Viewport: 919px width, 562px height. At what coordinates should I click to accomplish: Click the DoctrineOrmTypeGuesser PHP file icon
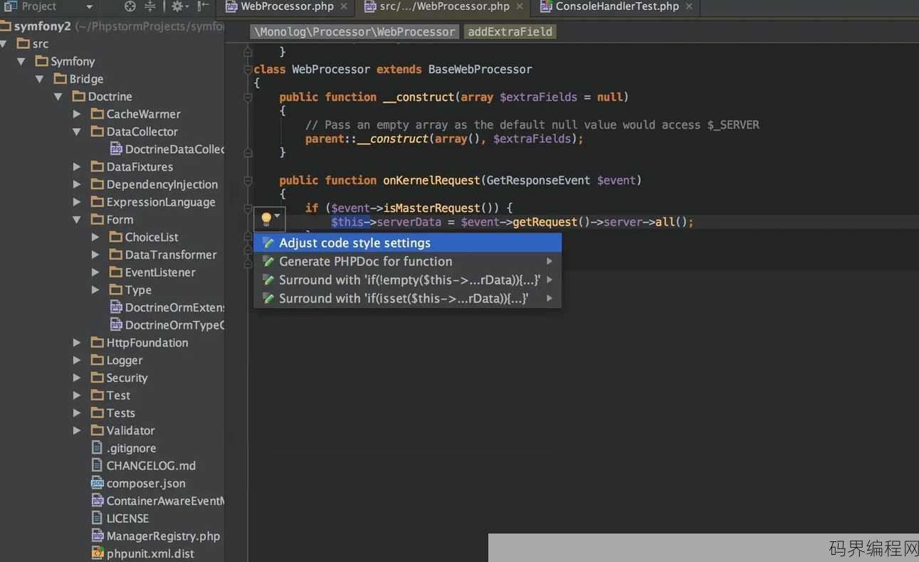click(x=116, y=325)
